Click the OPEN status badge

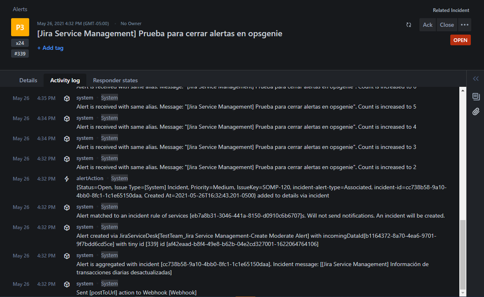460,40
